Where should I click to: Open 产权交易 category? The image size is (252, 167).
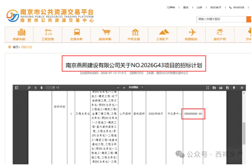click(134, 35)
